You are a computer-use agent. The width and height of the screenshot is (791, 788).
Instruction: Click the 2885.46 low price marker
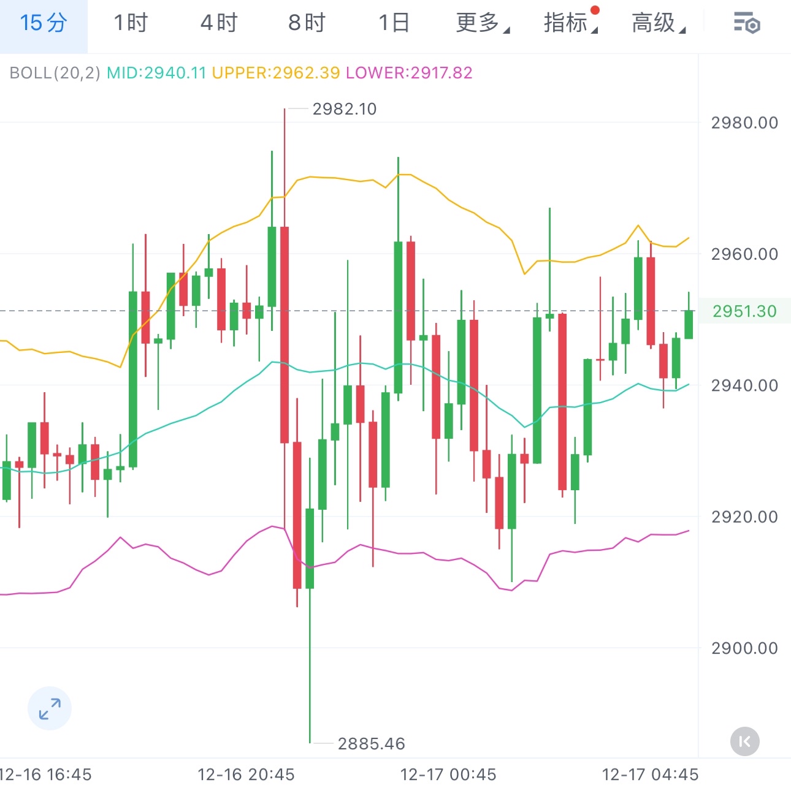371,744
